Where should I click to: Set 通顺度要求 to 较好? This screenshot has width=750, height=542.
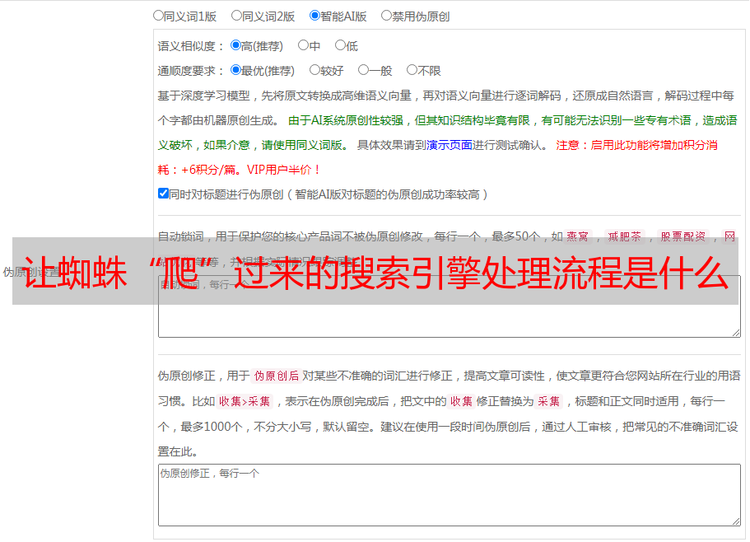314,70
